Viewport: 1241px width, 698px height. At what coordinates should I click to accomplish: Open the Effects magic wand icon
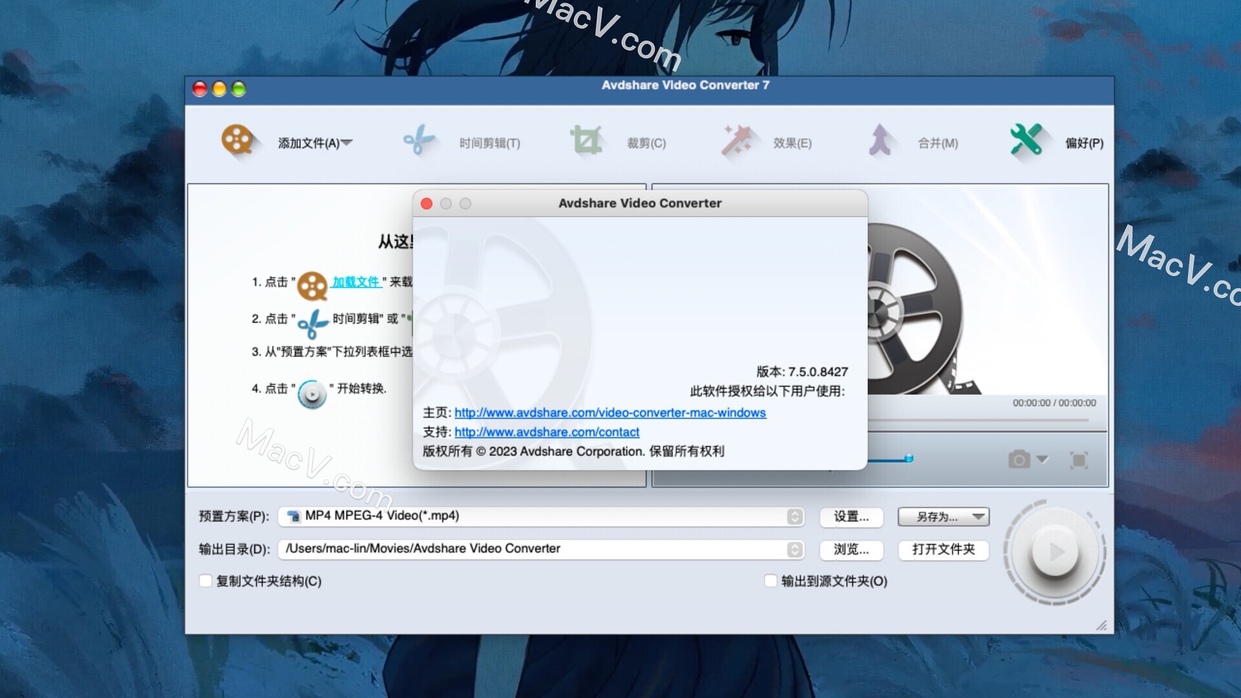pyautogui.click(x=737, y=140)
